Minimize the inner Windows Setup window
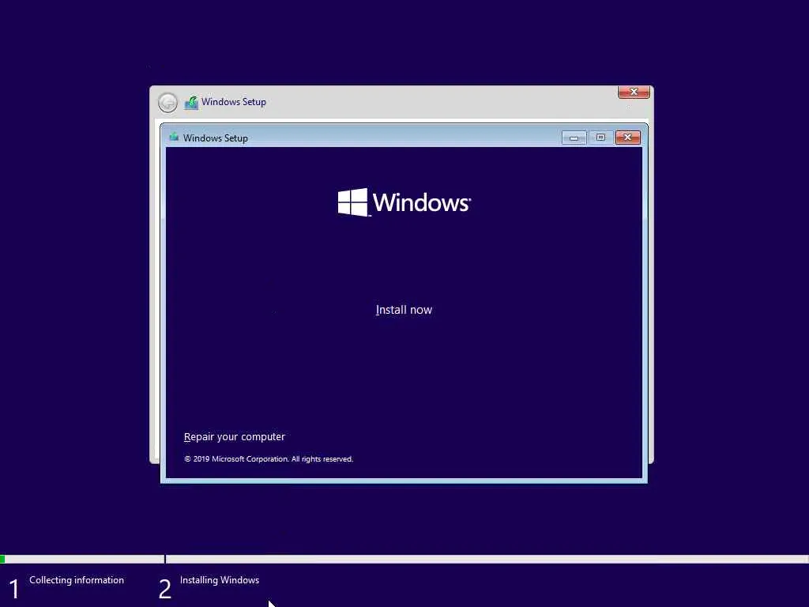Viewport: 809px width, 607px height. (574, 138)
